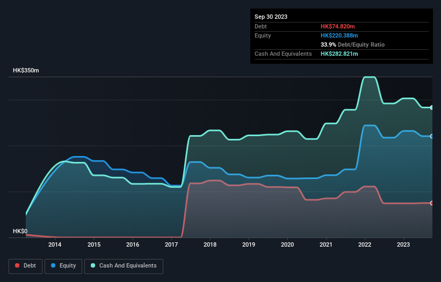441x282 pixels.
Task: Click the 2016 x-axis label
Action: [133, 244]
